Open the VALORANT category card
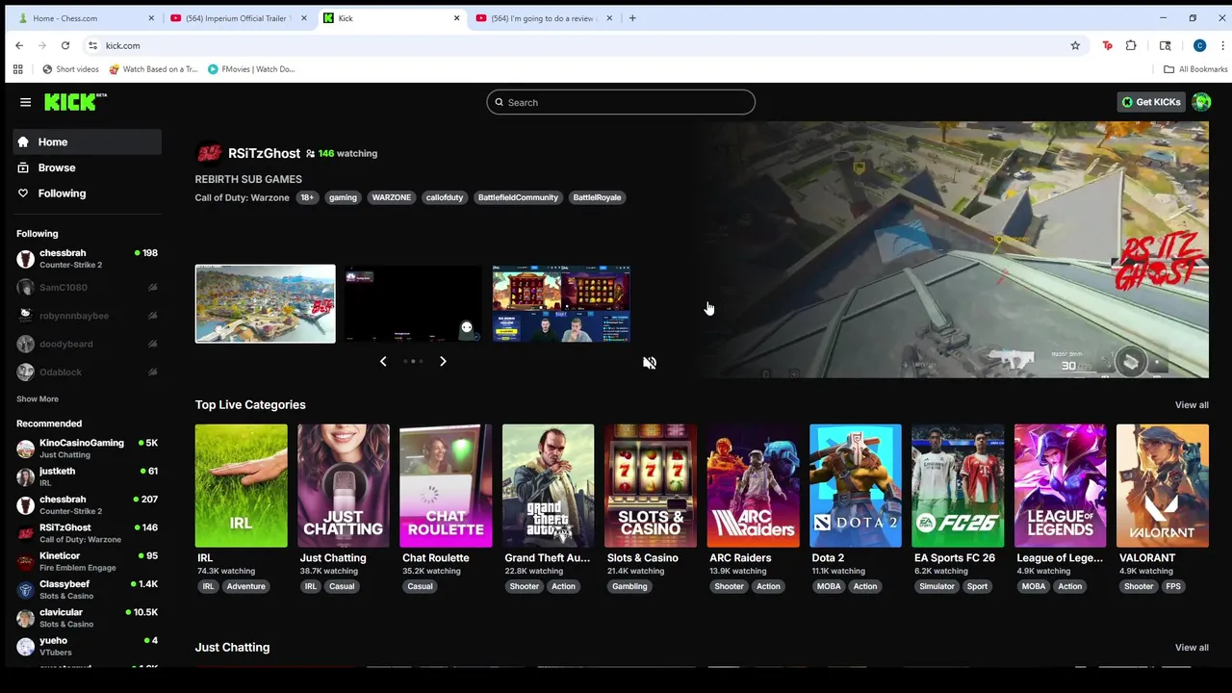1232x693 pixels. click(x=1163, y=486)
